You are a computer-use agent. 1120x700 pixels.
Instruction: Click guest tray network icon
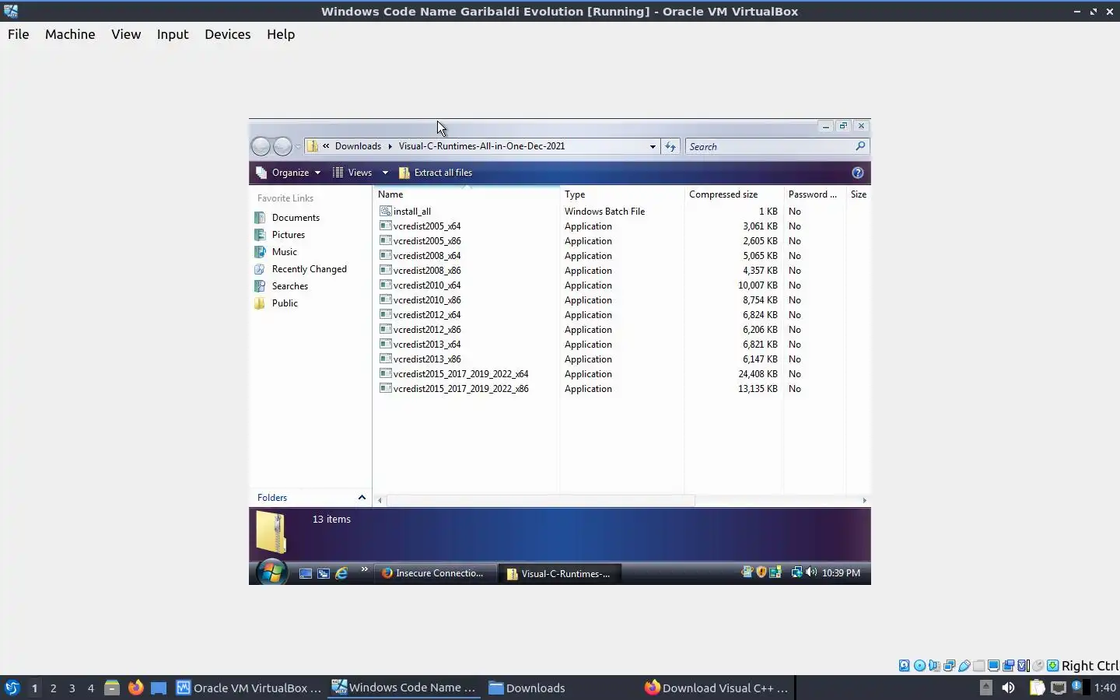point(796,572)
